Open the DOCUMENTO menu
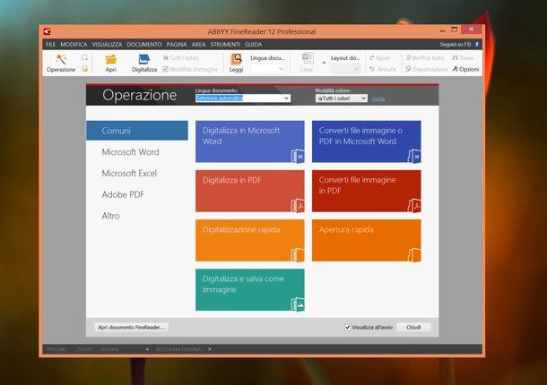 coord(144,45)
